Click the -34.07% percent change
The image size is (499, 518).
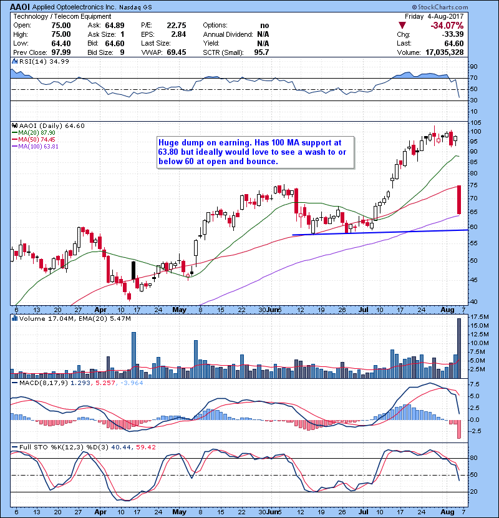point(447,26)
